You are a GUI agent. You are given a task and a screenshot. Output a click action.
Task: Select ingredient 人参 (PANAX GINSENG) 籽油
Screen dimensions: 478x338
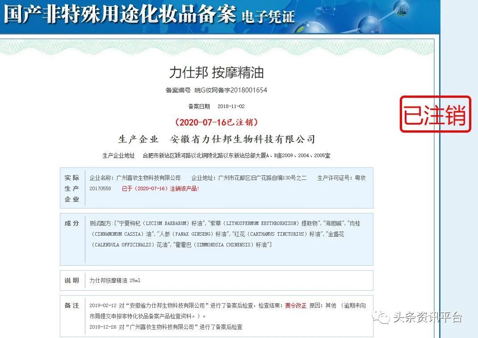193,234
